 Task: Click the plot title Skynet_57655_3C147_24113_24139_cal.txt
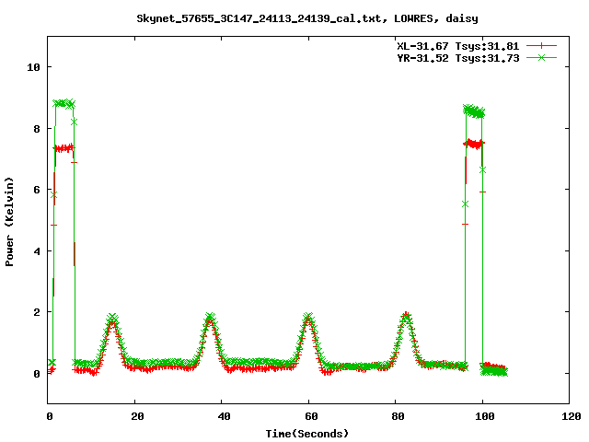click(x=307, y=18)
